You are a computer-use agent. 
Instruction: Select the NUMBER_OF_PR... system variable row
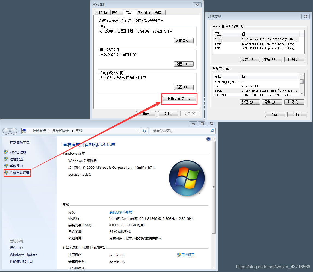point(256,82)
